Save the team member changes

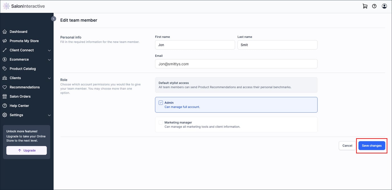(371, 145)
